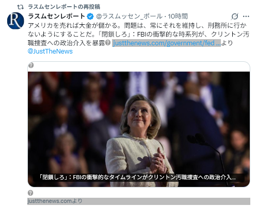Viewport: 257px width, 206px height.
Task: Click the 10時間 timestamp
Action: (x=178, y=16)
